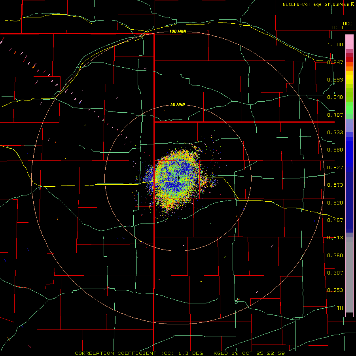Select the 0.947 scale value
This screenshot has width=356, height=356.
tap(335, 62)
